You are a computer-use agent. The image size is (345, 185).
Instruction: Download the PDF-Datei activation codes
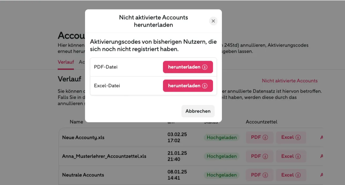coord(188,67)
